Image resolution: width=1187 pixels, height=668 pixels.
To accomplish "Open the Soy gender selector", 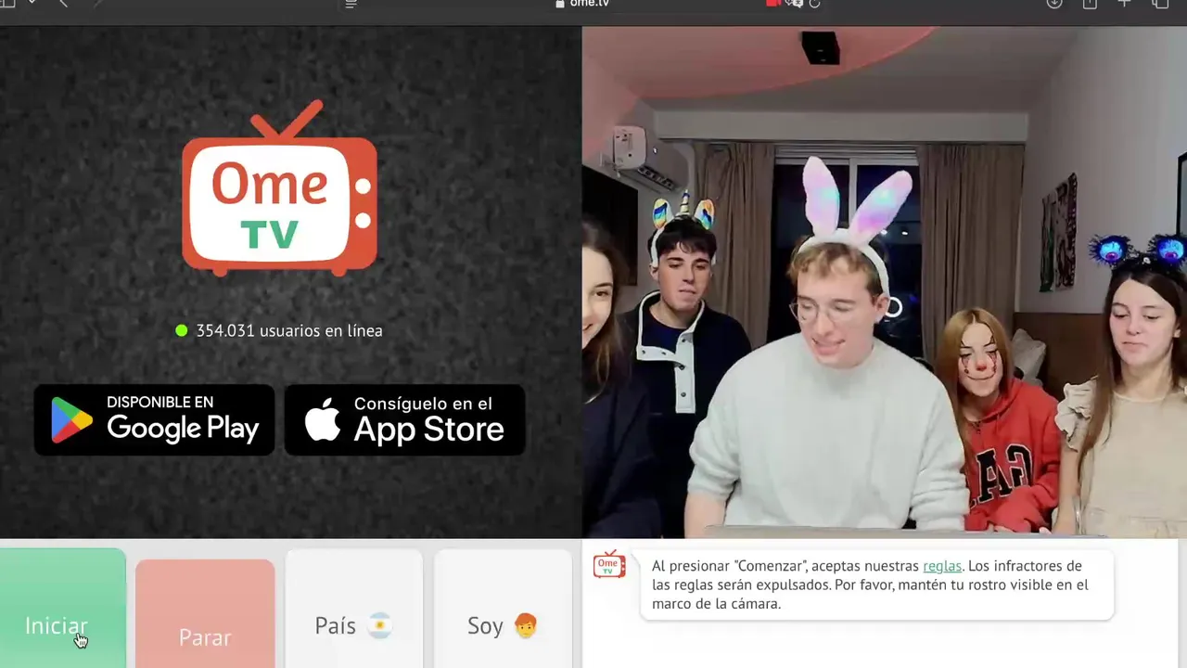I will (503, 610).
